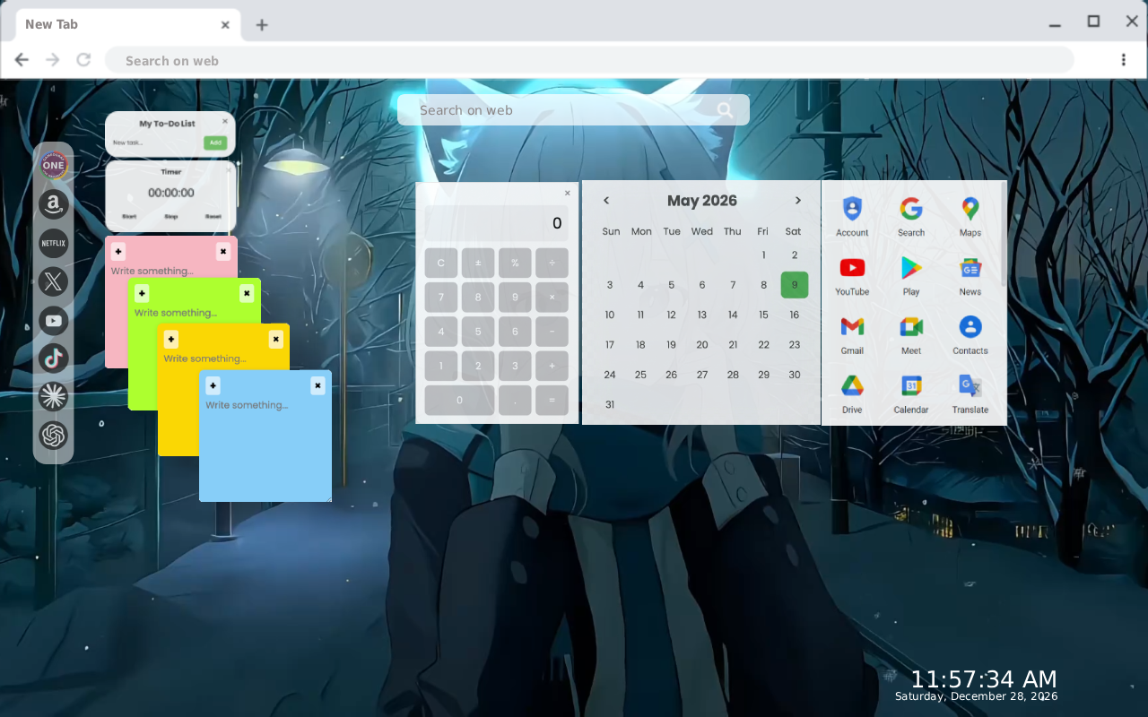The height and width of the screenshot is (717, 1148).
Task: Start the timer
Action: 129,217
